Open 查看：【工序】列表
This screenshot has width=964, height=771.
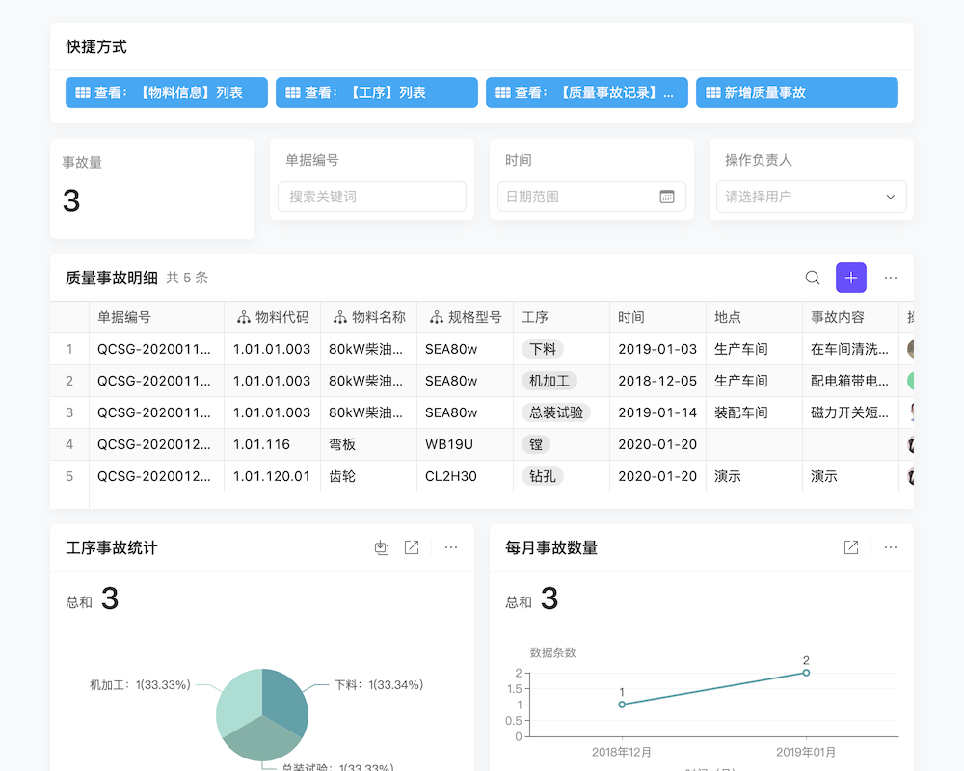click(x=376, y=93)
